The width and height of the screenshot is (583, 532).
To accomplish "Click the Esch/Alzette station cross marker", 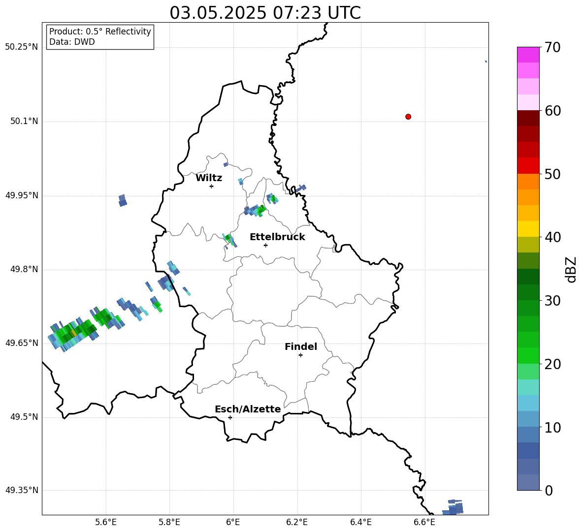I will click(x=230, y=417).
